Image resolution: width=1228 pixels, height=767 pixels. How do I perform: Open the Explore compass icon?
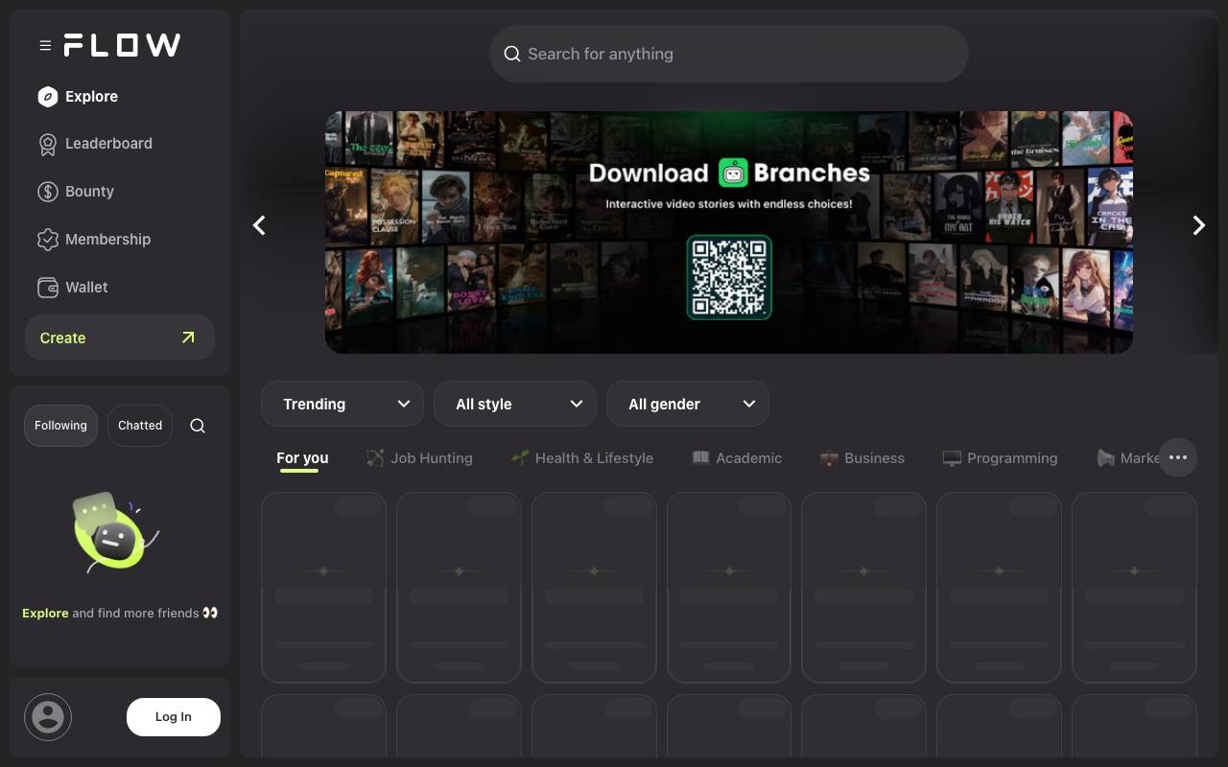click(47, 96)
